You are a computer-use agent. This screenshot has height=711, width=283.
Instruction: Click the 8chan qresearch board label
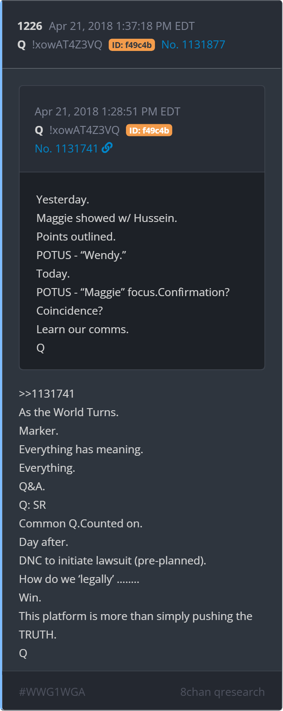pyautogui.click(x=223, y=692)
